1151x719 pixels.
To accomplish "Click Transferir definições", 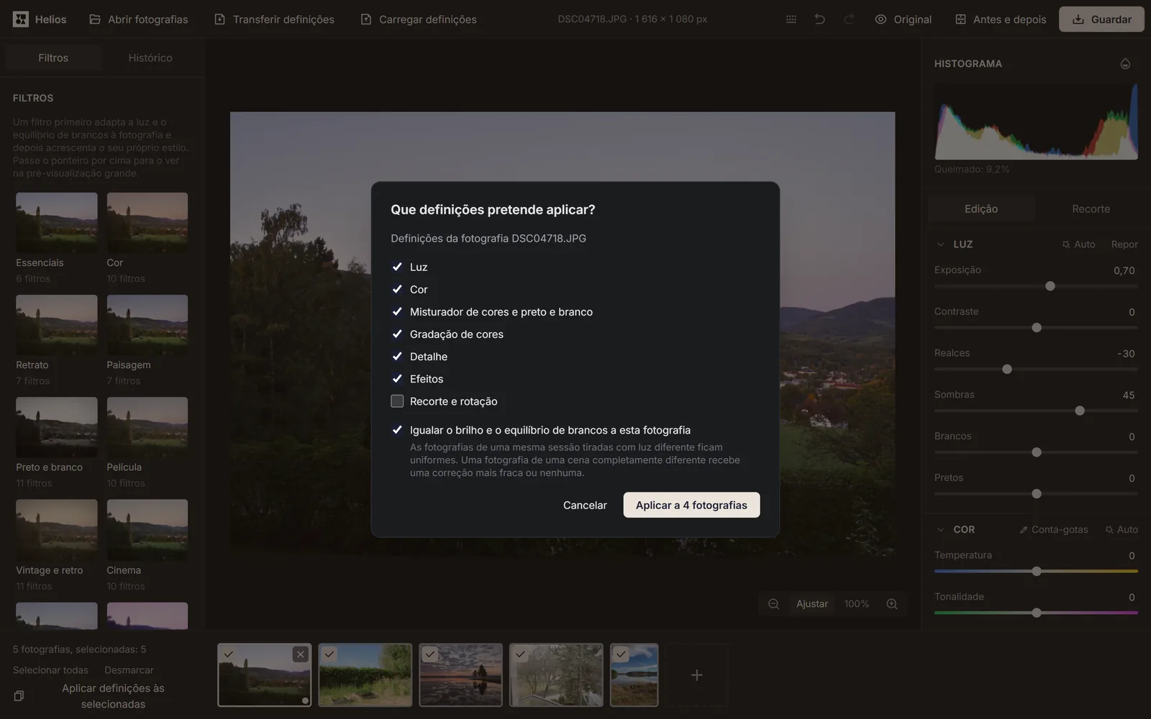I will (x=274, y=19).
